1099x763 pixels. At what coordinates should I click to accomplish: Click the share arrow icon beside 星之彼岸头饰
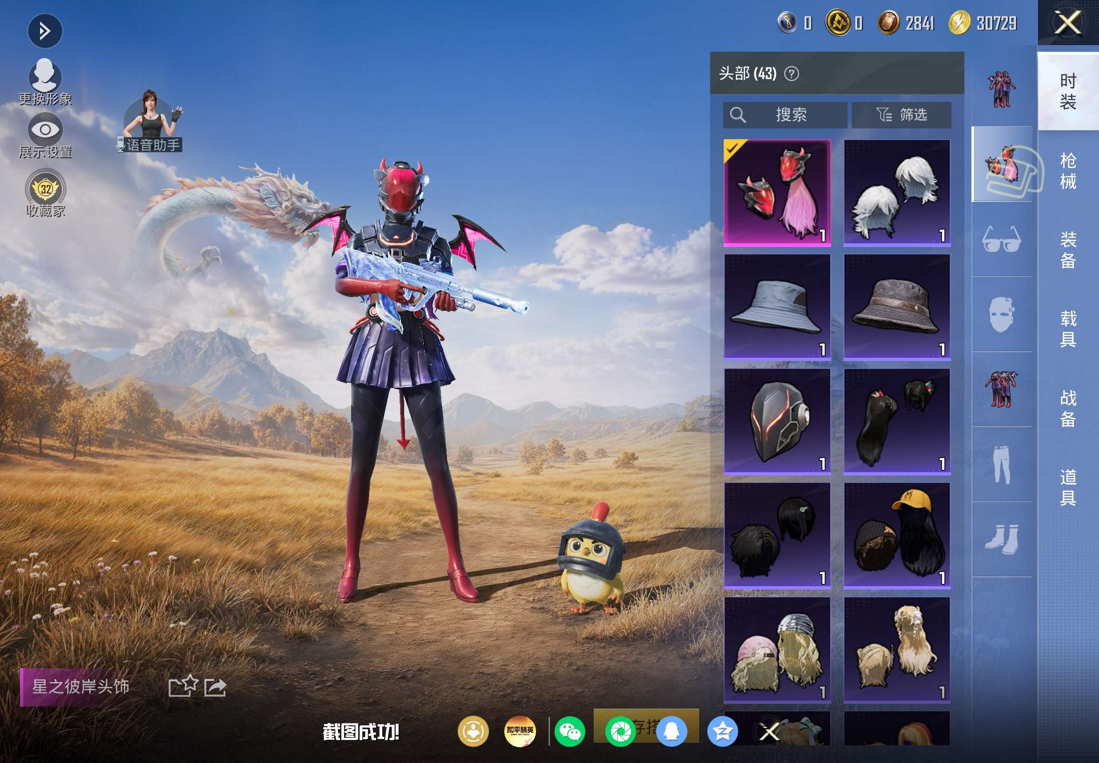[x=215, y=688]
